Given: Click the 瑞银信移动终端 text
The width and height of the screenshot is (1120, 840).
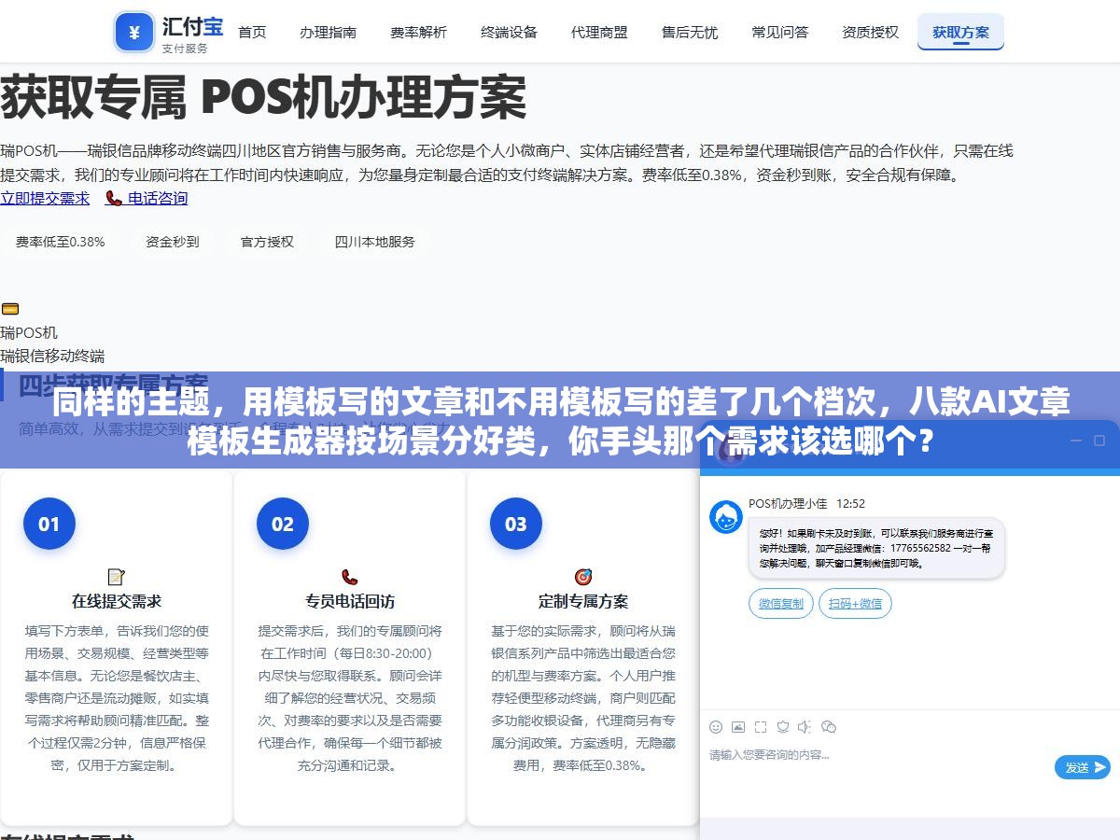Looking at the screenshot, I should [52, 356].
